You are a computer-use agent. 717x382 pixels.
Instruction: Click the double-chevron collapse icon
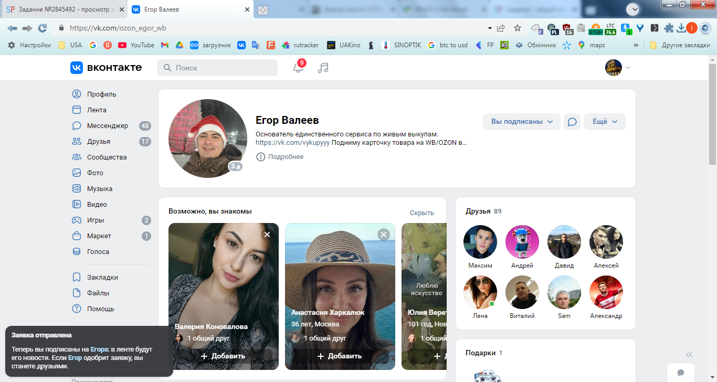tap(689, 354)
